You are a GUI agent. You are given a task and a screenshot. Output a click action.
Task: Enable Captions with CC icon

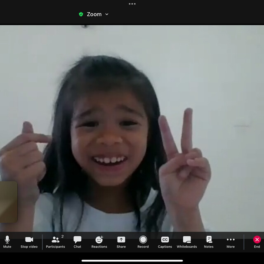165,242
